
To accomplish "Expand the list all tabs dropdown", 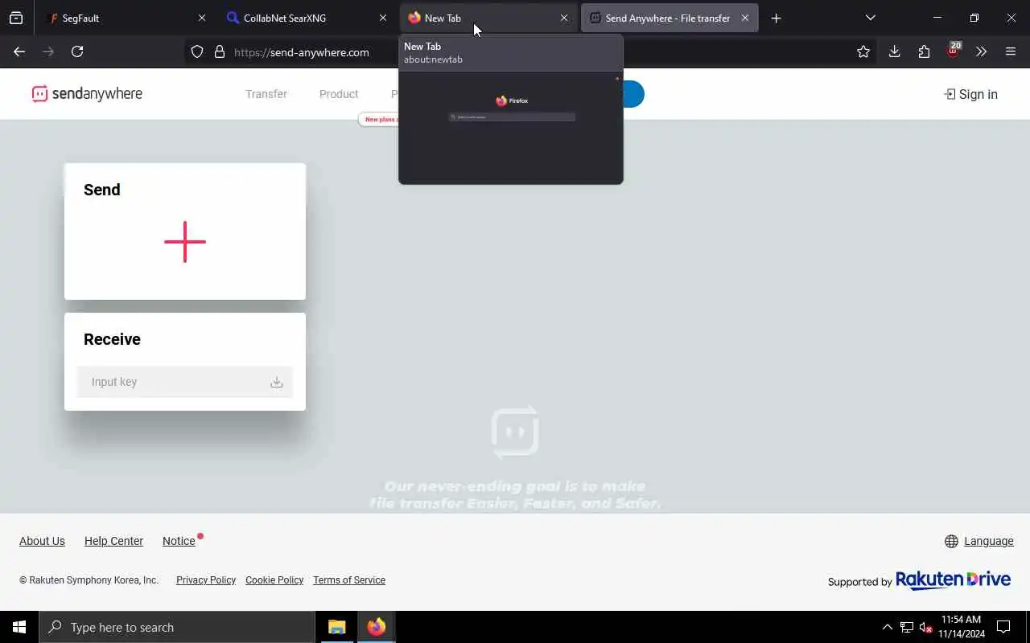I will [x=871, y=18].
